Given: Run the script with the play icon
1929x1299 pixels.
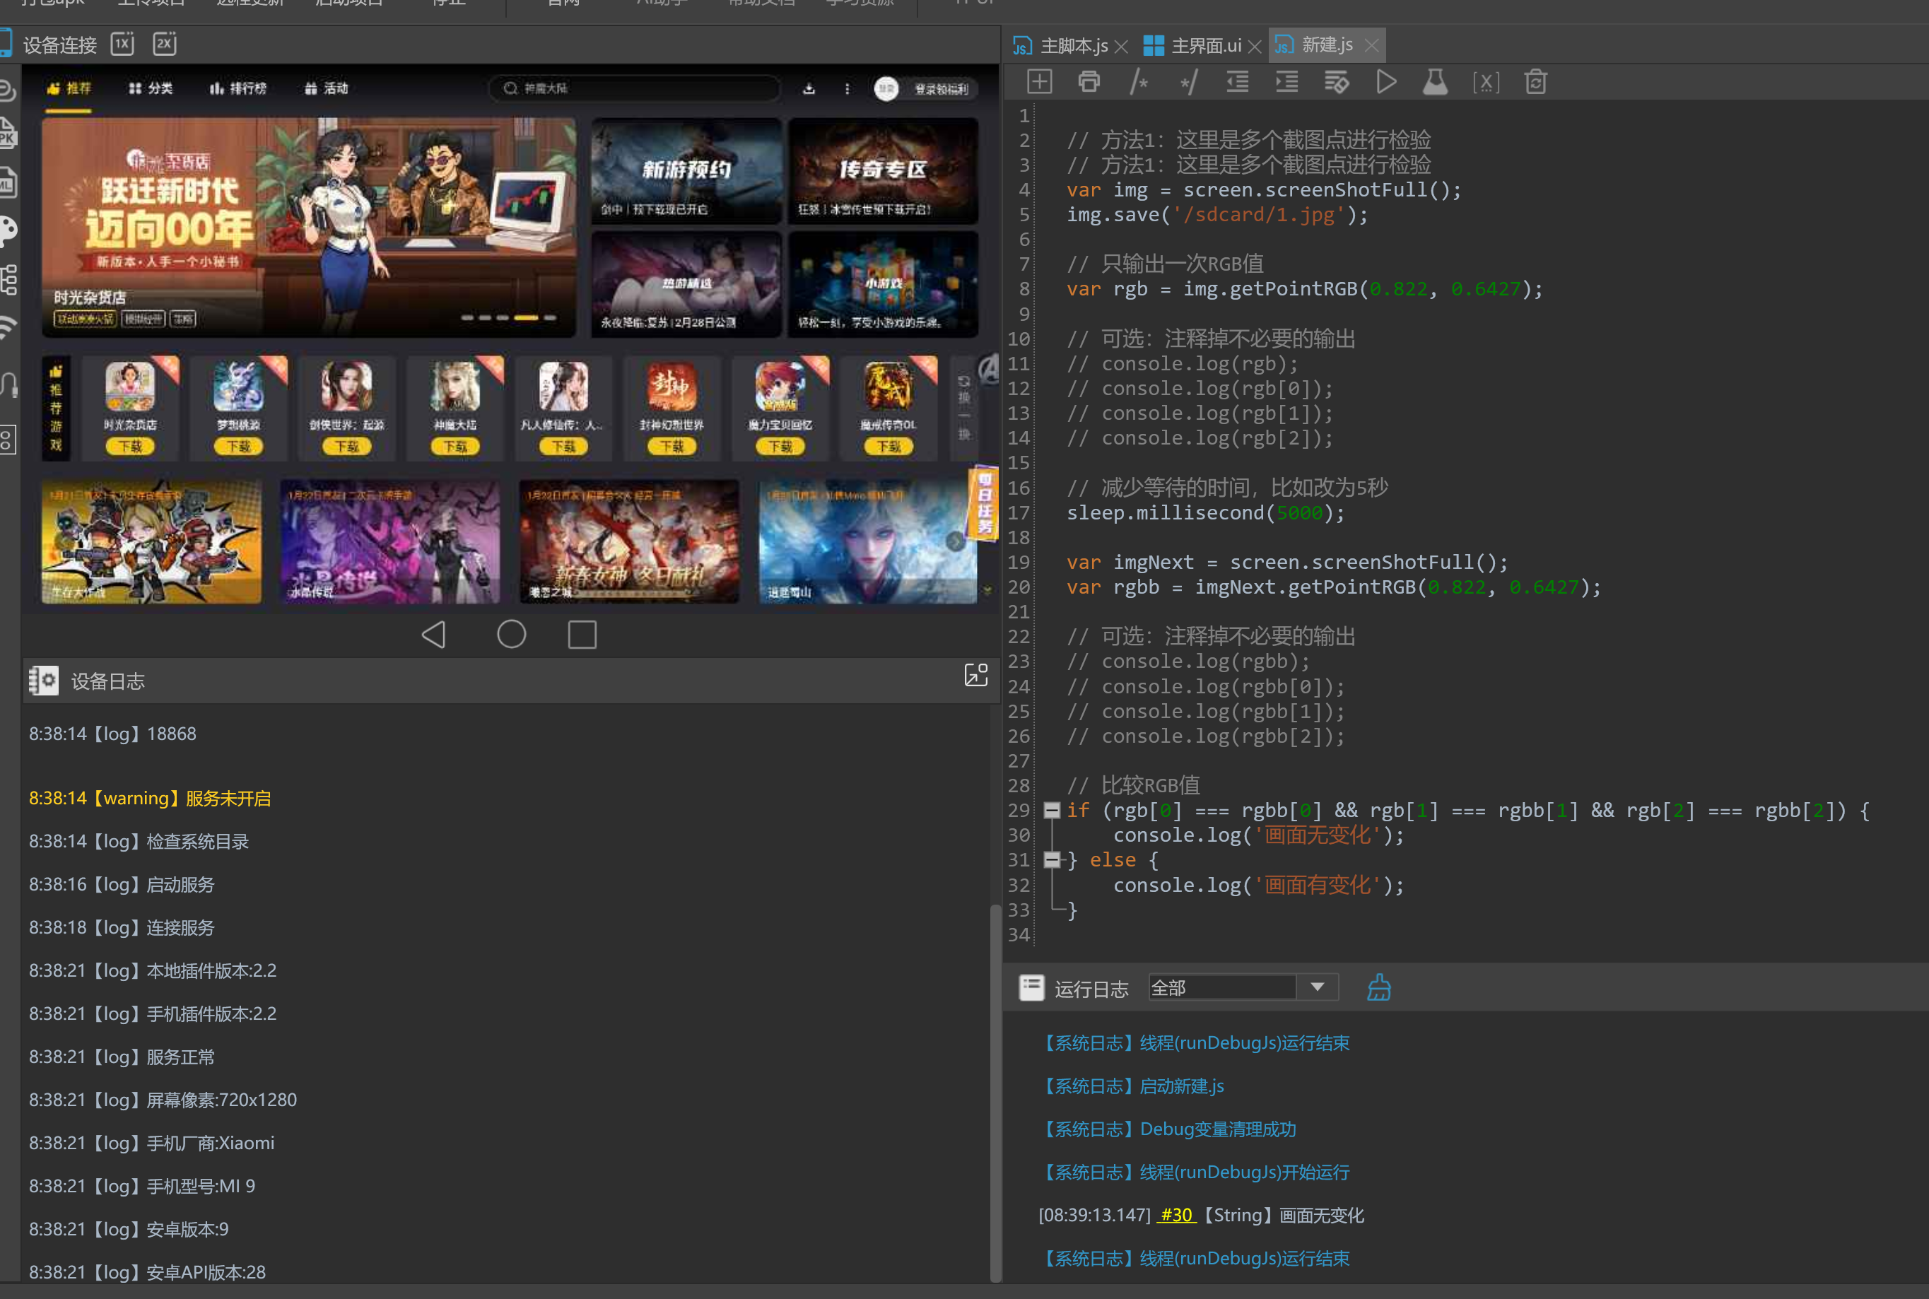Looking at the screenshot, I should click(1386, 82).
